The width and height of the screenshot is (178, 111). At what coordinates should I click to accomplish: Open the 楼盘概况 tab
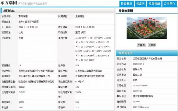click(x=126, y=4)
